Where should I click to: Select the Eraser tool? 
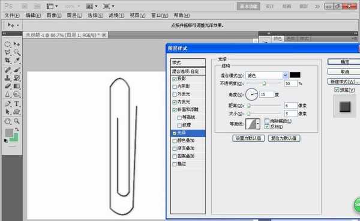tap(8, 86)
